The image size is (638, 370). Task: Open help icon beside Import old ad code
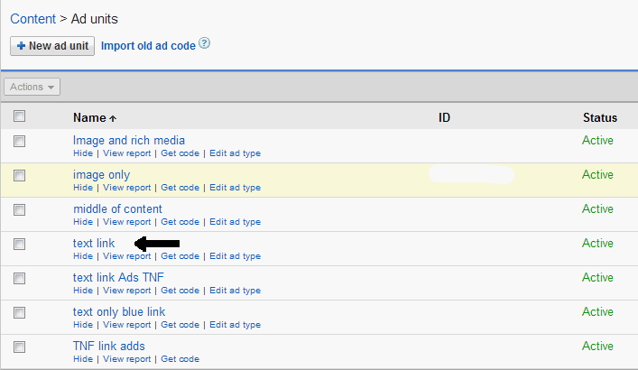[204, 43]
